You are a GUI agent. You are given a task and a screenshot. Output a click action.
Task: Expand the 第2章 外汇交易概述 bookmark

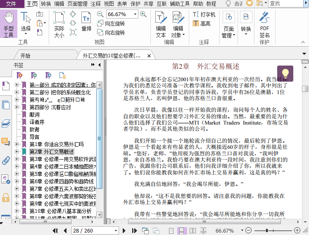click(x=17, y=151)
